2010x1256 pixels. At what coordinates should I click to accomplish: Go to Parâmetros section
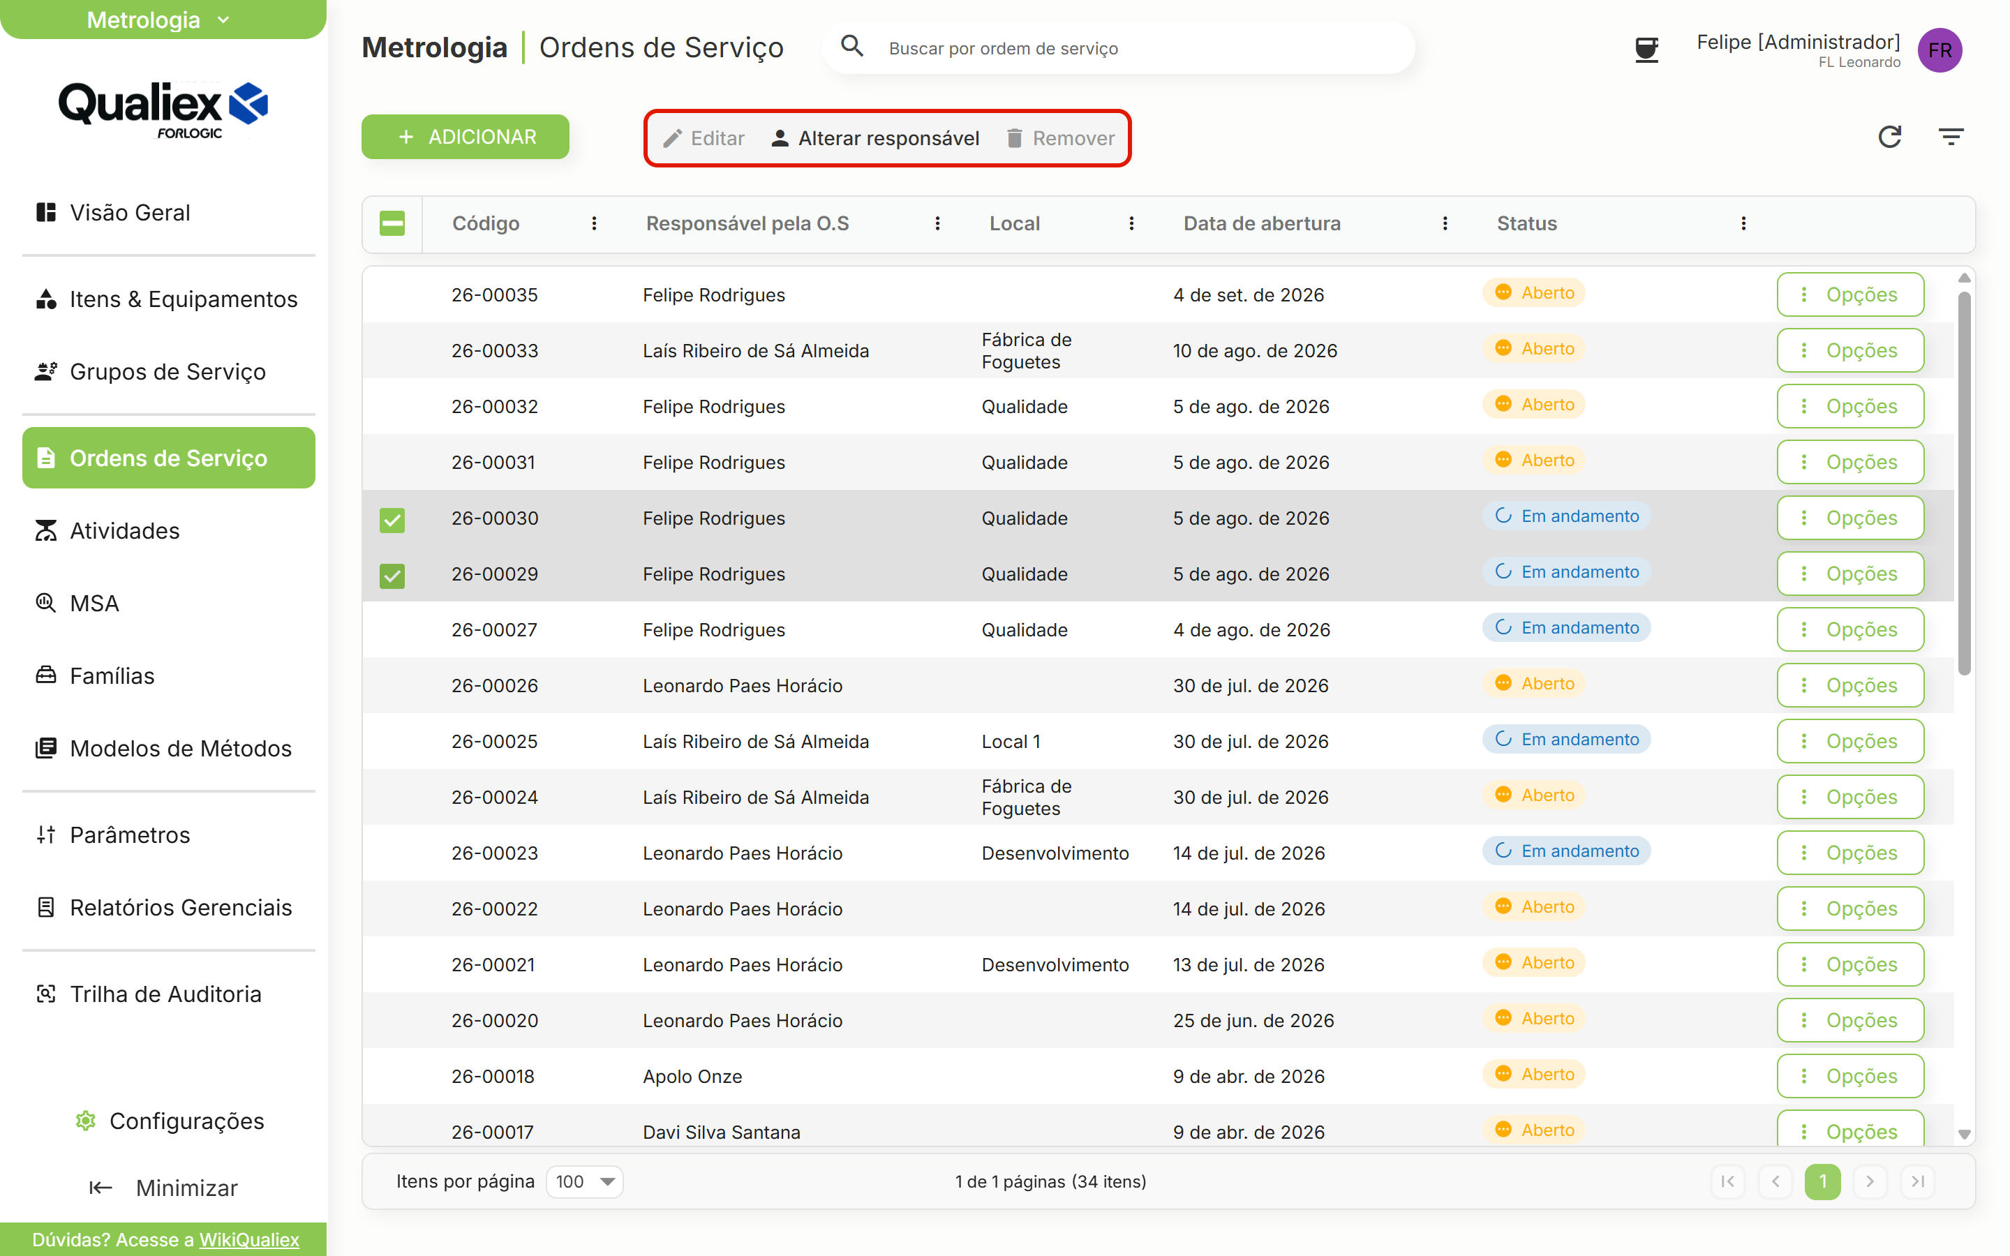[169, 835]
